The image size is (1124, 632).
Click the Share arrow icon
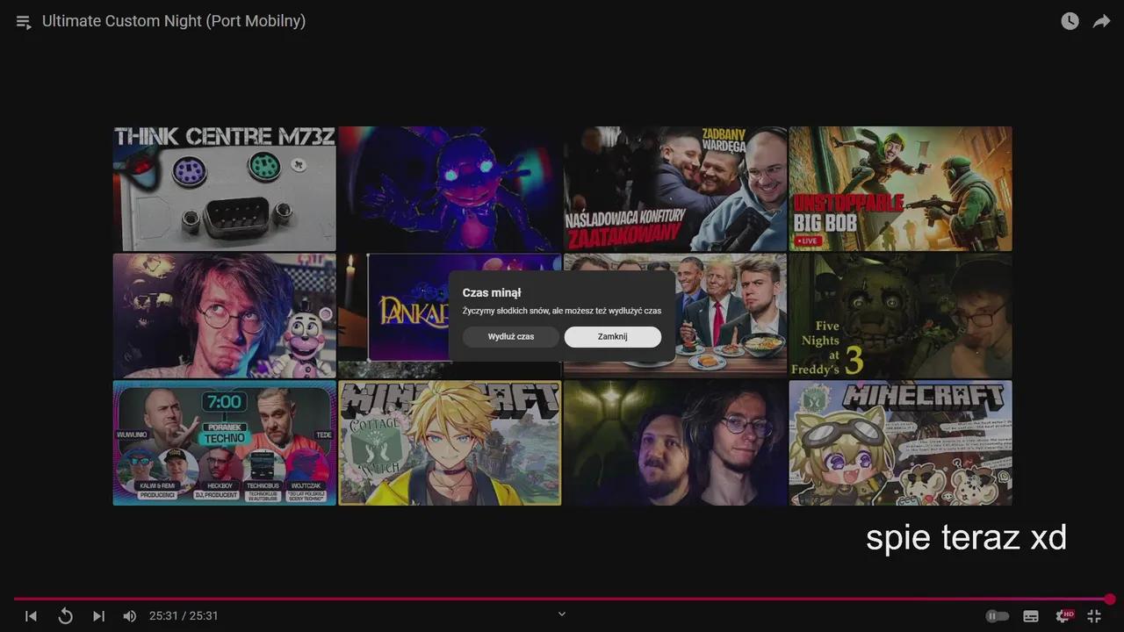pyautogui.click(x=1101, y=21)
